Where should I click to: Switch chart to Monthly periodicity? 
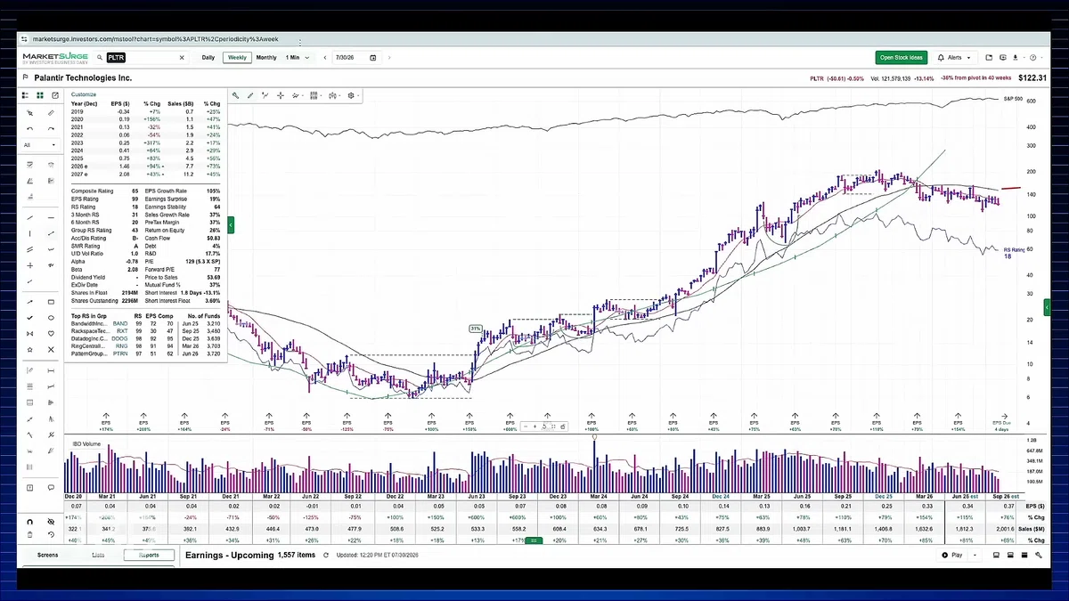pyautogui.click(x=266, y=57)
